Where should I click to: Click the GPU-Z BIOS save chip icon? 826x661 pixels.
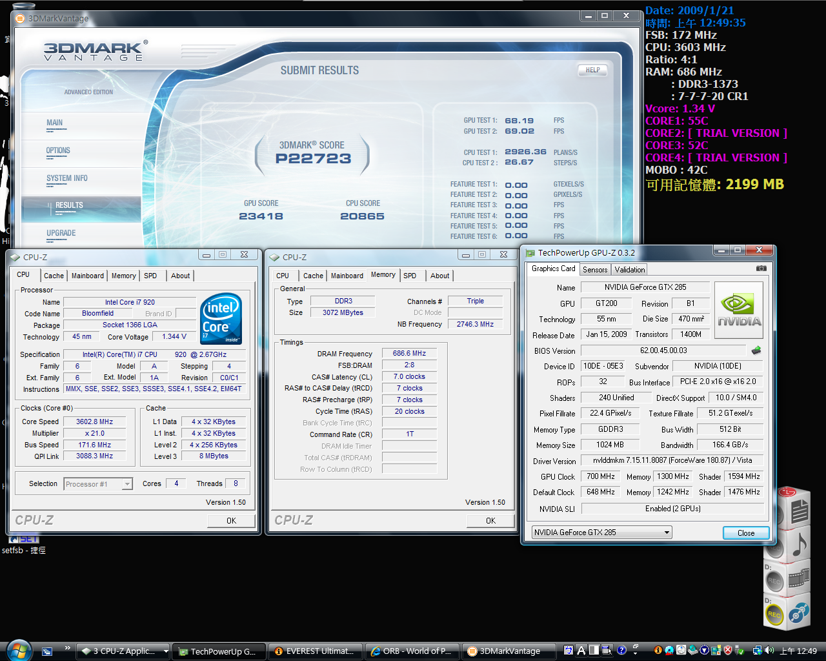tap(756, 351)
